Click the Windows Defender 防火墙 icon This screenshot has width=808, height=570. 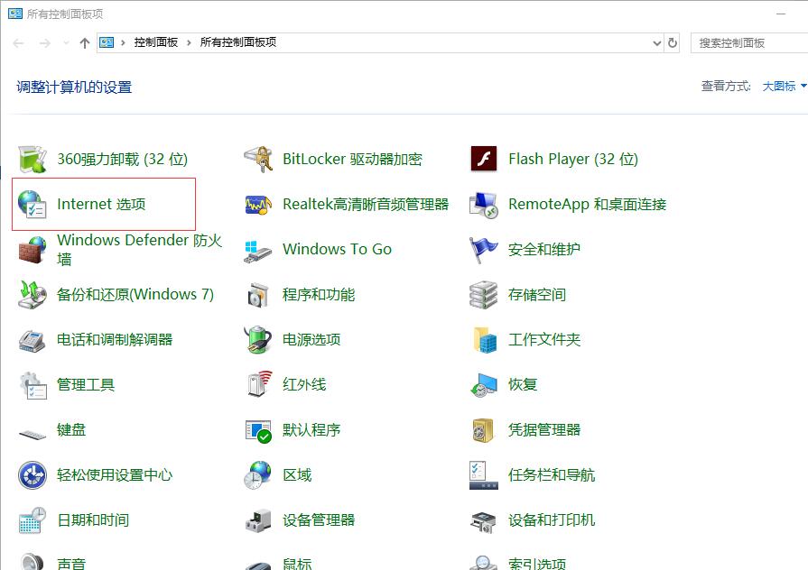point(33,250)
